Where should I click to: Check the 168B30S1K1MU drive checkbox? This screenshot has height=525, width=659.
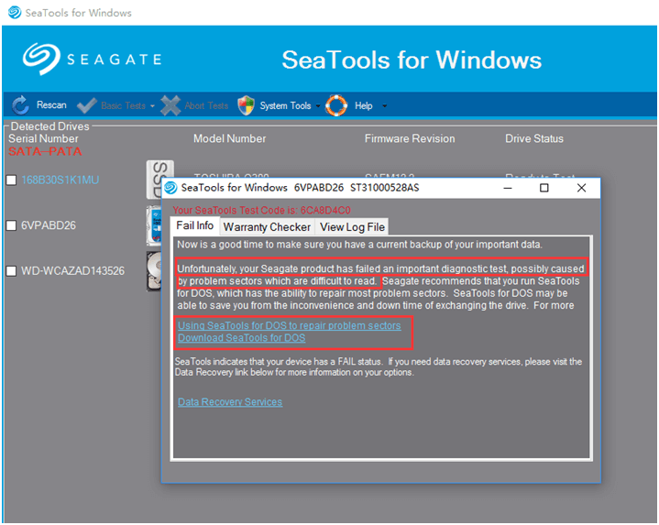click(11, 180)
